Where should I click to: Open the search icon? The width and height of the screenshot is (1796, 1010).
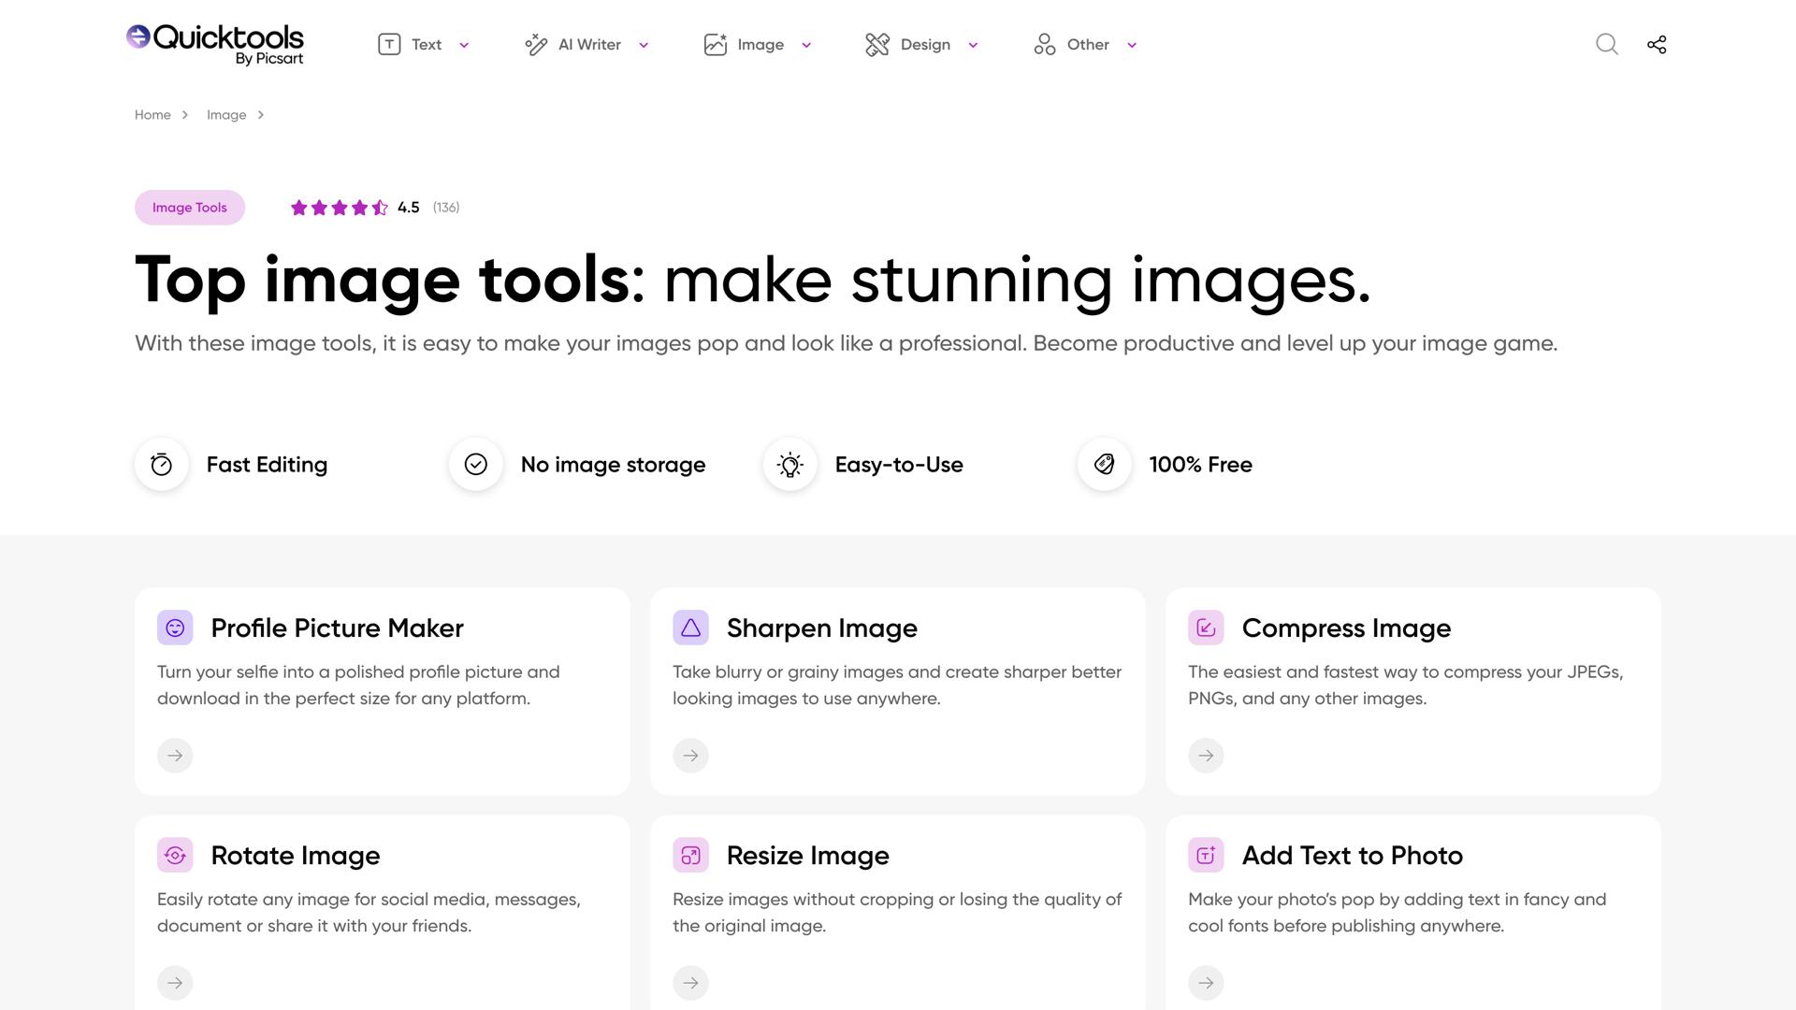(x=1607, y=44)
